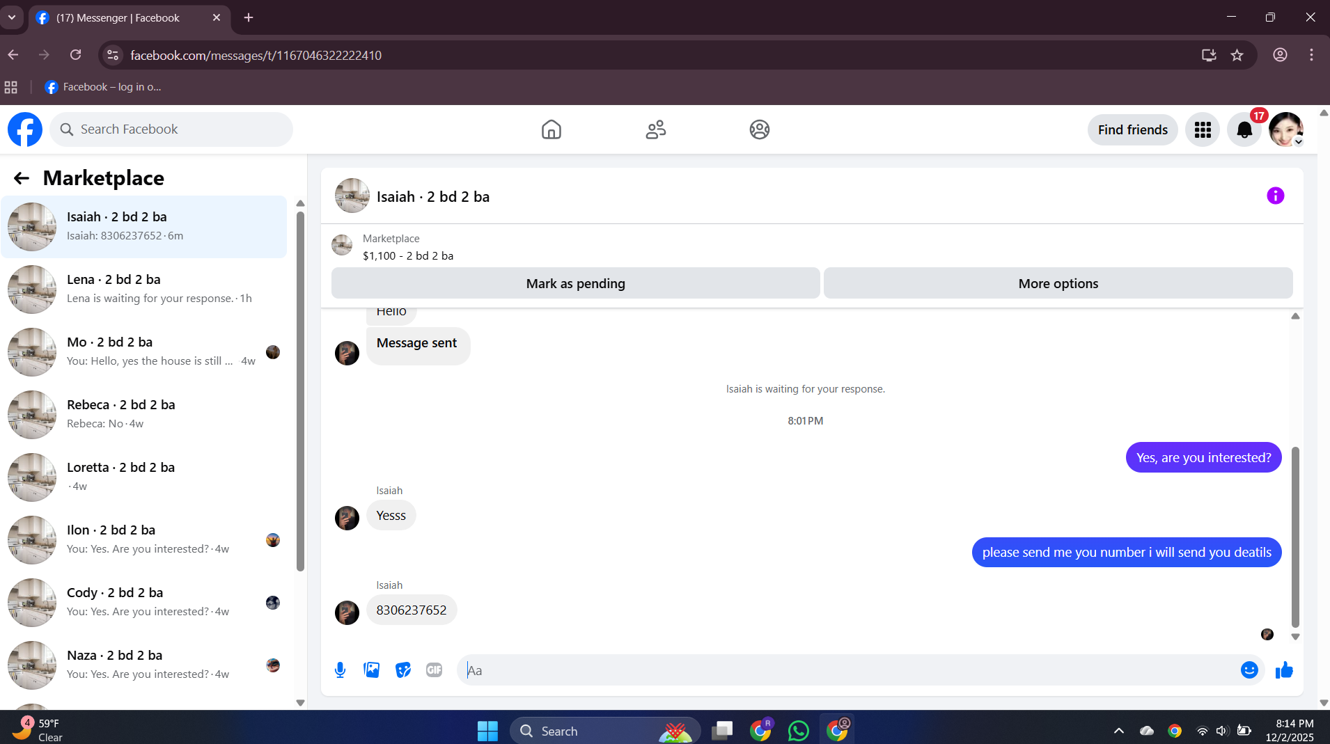Open the Facebook menu grid icon
This screenshot has height=744, width=1330.
pyautogui.click(x=1203, y=129)
